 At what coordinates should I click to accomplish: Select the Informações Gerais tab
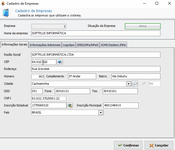[x=14, y=44]
